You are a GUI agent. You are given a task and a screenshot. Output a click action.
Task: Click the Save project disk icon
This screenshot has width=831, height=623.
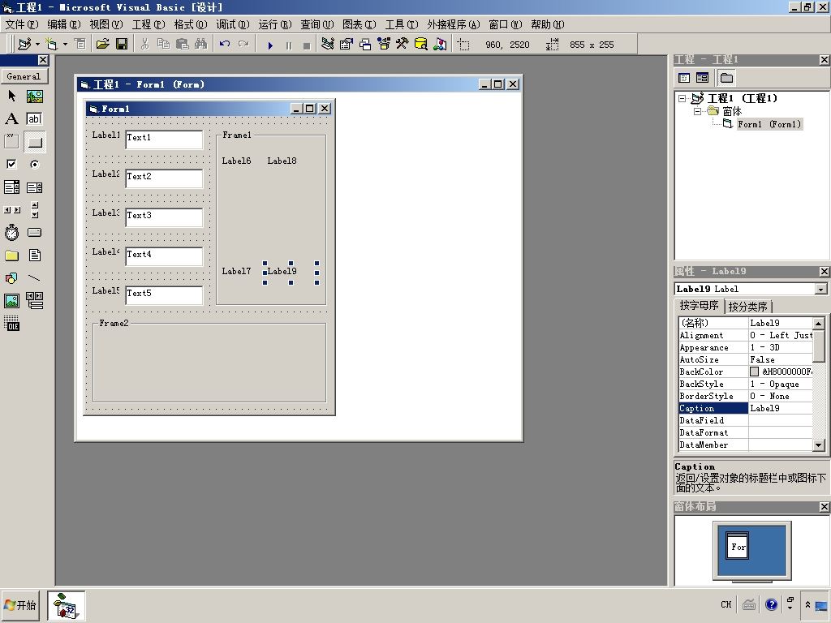coord(122,44)
